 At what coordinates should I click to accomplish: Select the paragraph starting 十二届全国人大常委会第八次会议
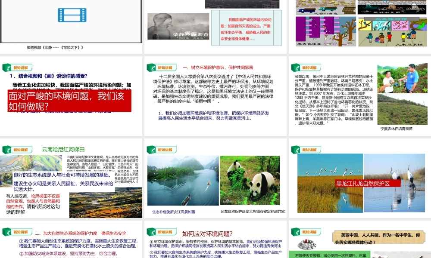click(x=213, y=89)
